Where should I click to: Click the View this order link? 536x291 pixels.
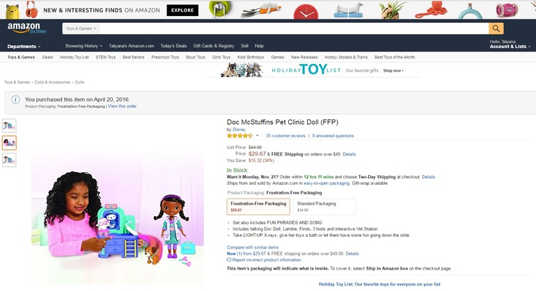click(122, 106)
